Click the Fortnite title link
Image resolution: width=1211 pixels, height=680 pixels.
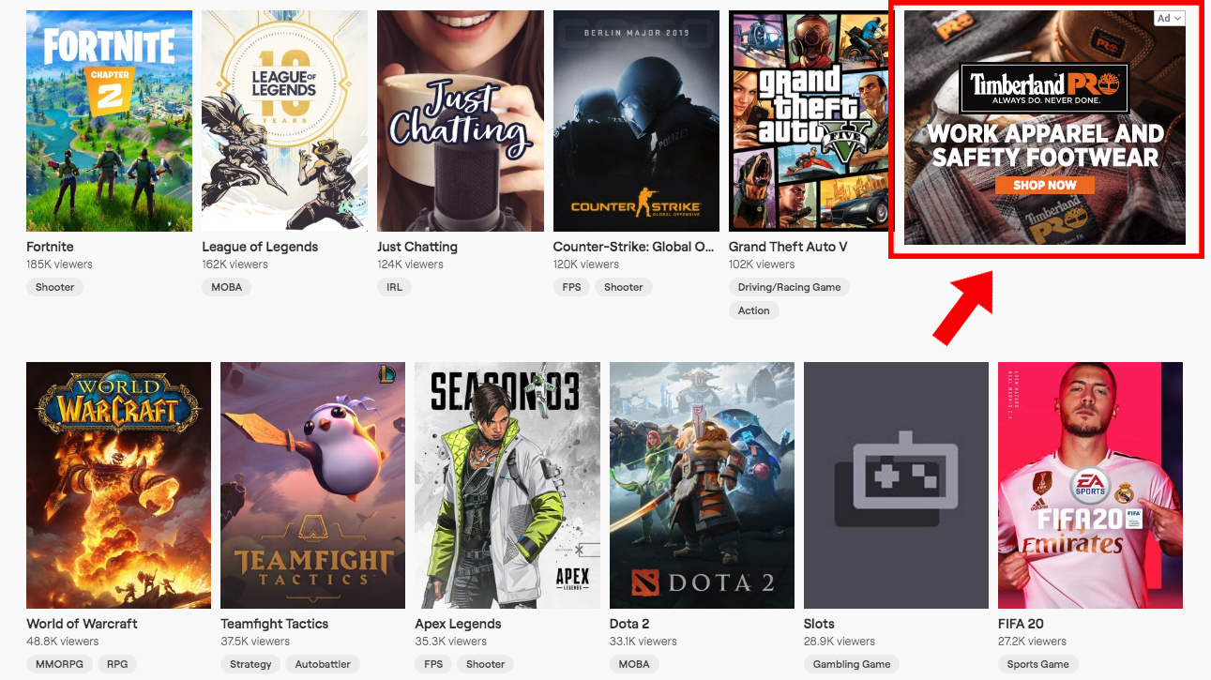(50, 247)
